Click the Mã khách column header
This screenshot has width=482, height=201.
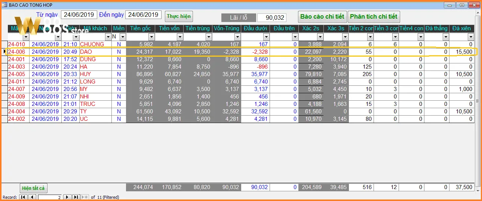click(95, 28)
